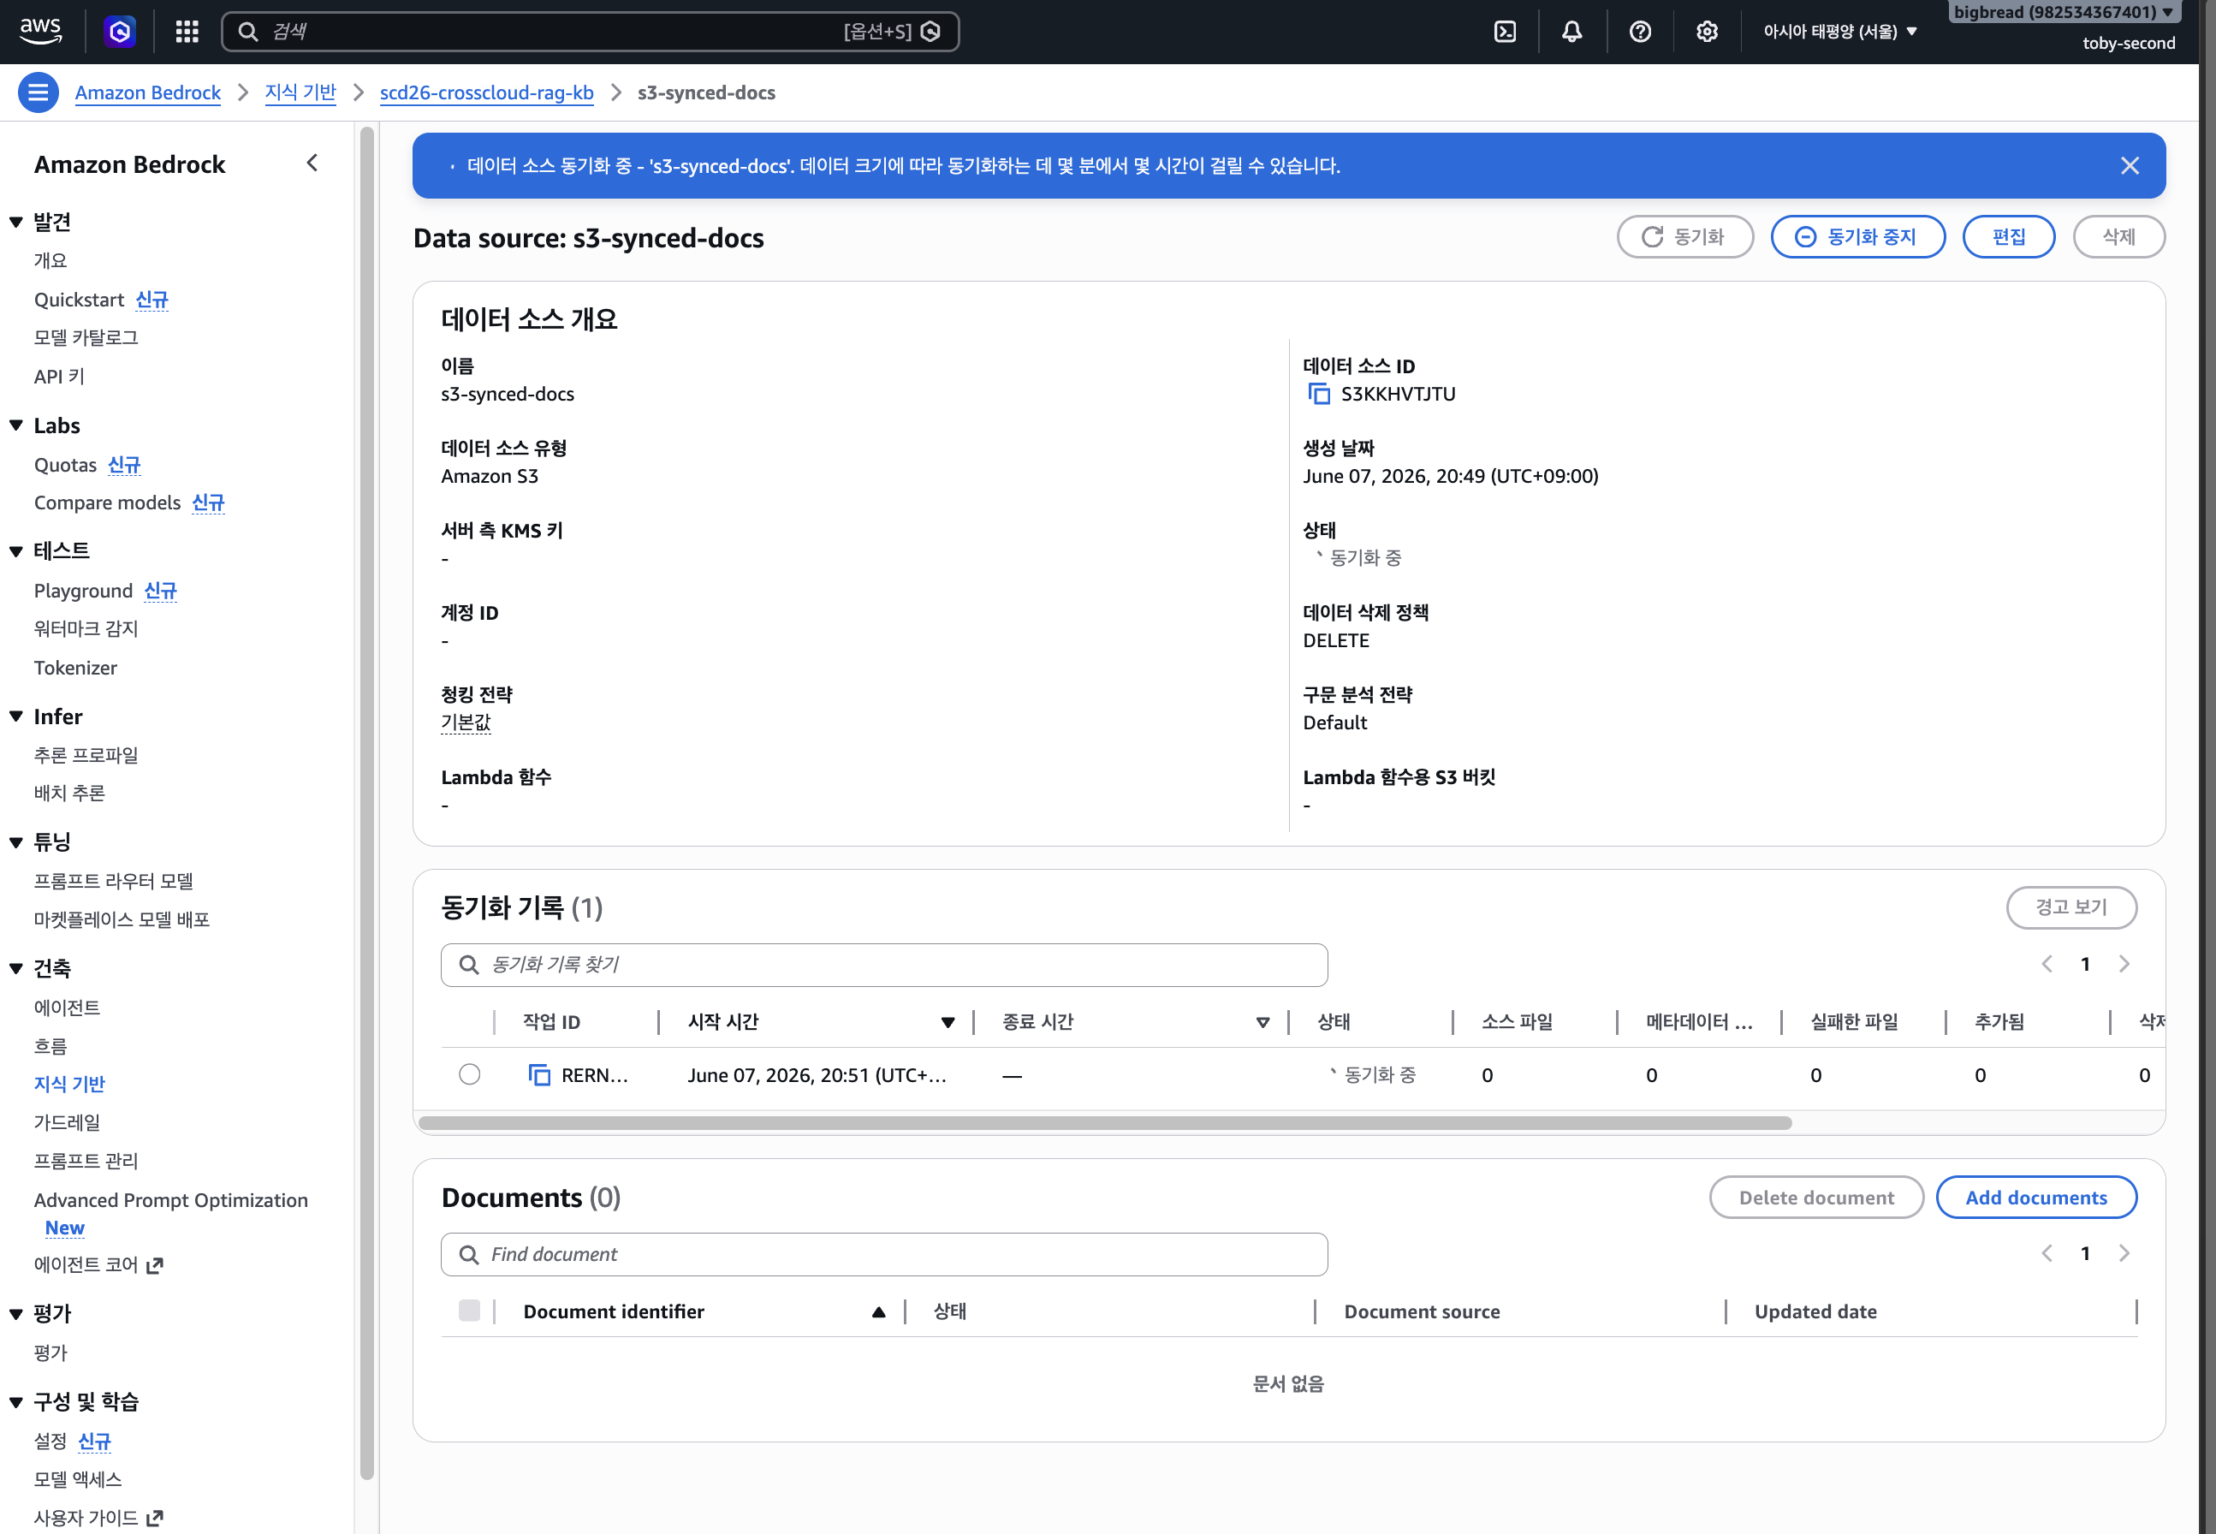
Task: Open Playground in the sidebar
Action: coord(83,590)
